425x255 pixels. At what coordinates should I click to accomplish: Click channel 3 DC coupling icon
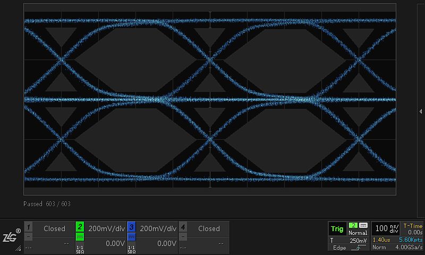coord(131,237)
